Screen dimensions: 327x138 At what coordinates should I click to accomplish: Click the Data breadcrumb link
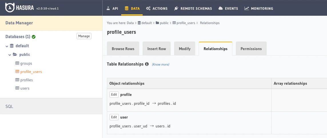click(x=130, y=23)
